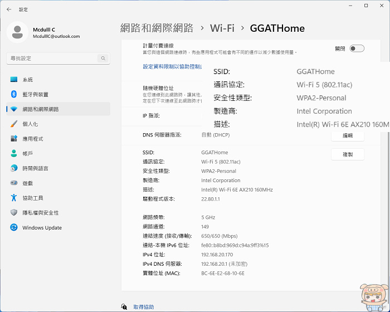
Task: Toggle the 計量付費連線 switch
Action: click(x=357, y=48)
